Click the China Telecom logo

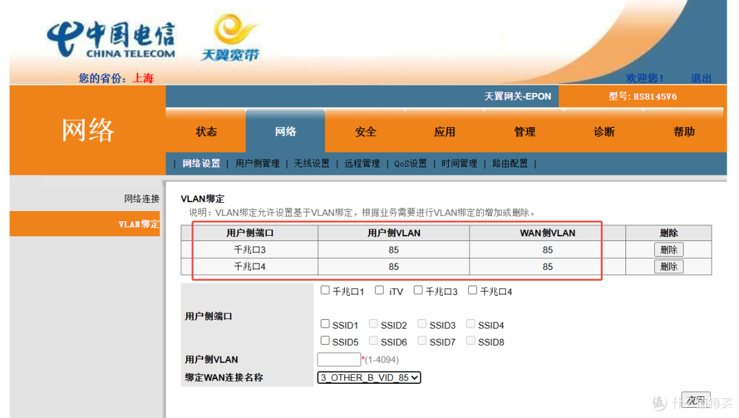point(112,40)
